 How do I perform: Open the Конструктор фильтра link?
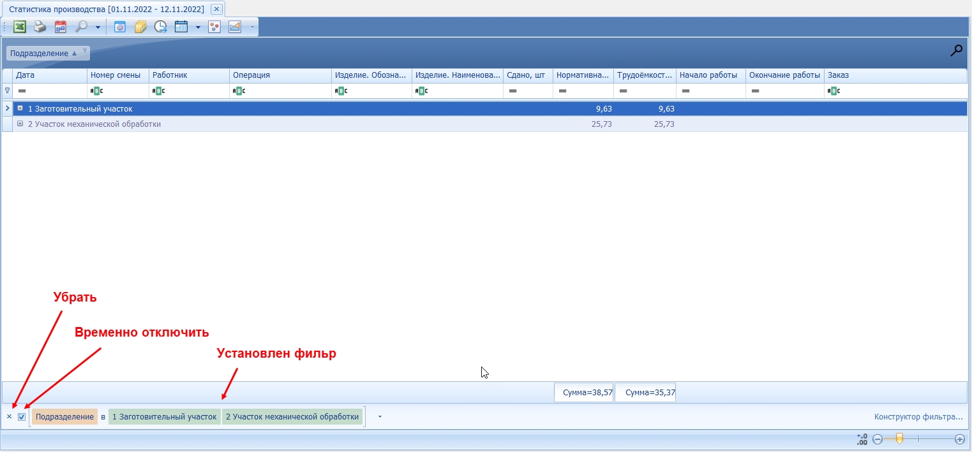918,417
